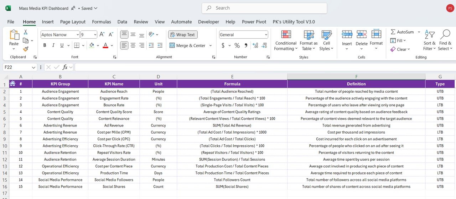The image size is (456, 199).
Task: Click the Copy icon in Clipboard group
Action: [26, 41]
